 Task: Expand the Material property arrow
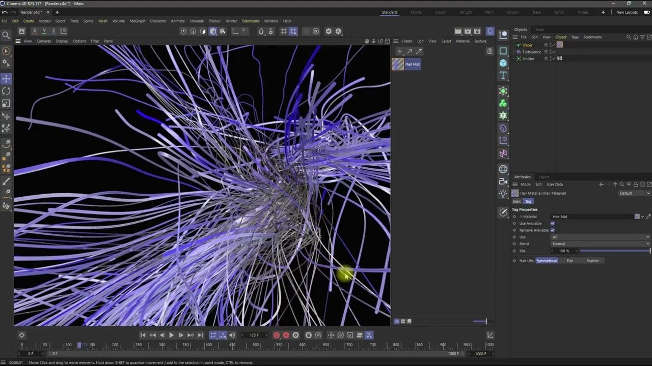pyautogui.click(x=521, y=217)
